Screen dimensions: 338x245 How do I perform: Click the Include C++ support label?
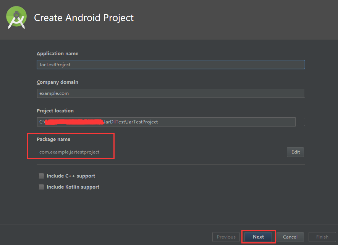[x=71, y=176]
